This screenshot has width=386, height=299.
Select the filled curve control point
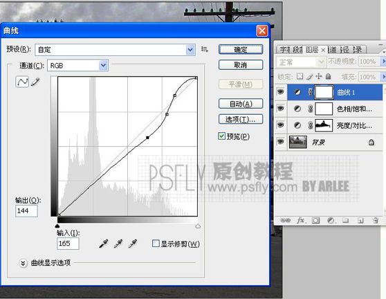(147, 138)
